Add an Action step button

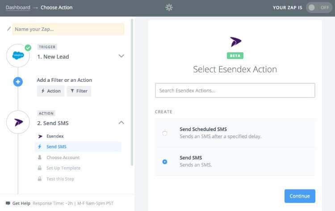50,91
